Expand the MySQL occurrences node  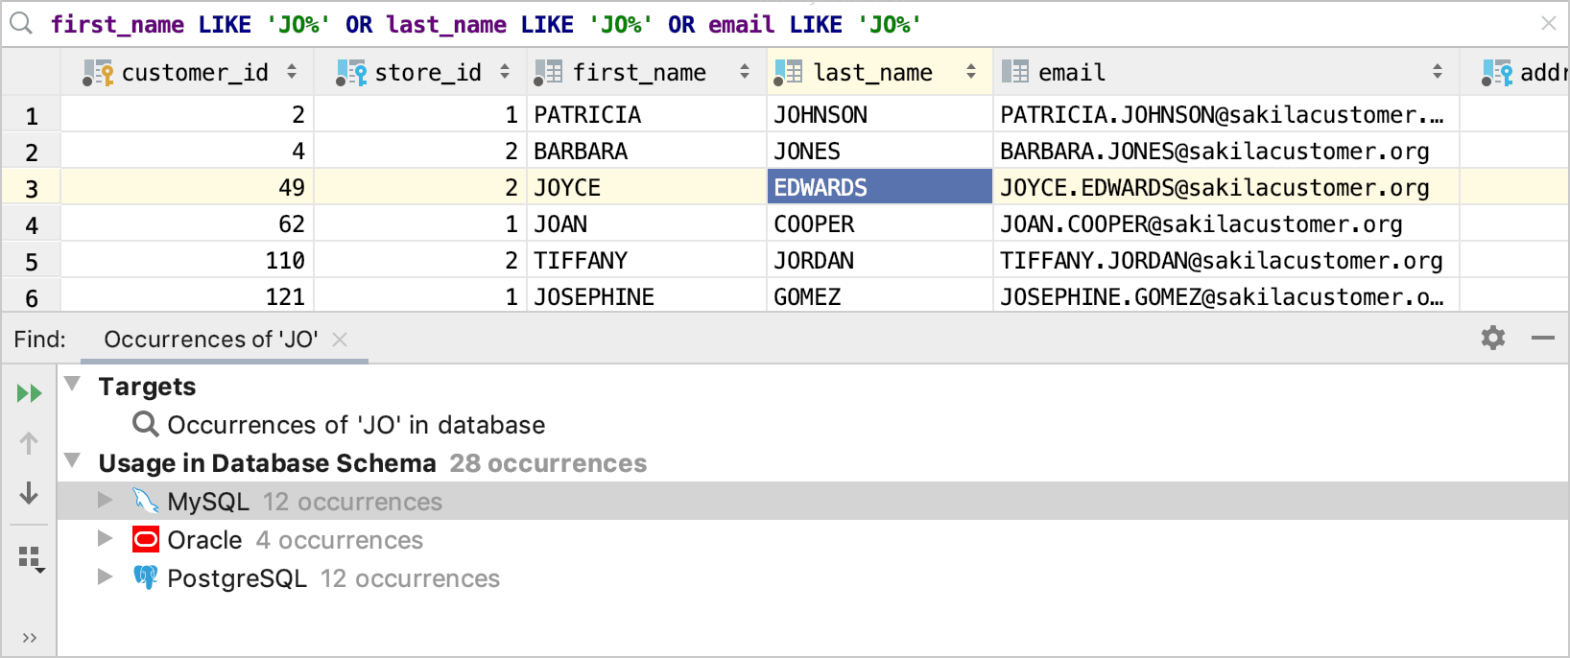106,501
